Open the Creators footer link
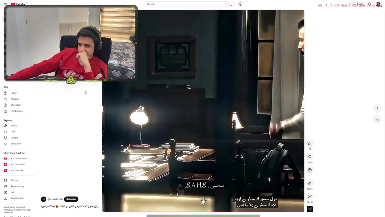The width and height of the screenshot is (385, 217). coord(18,210)
